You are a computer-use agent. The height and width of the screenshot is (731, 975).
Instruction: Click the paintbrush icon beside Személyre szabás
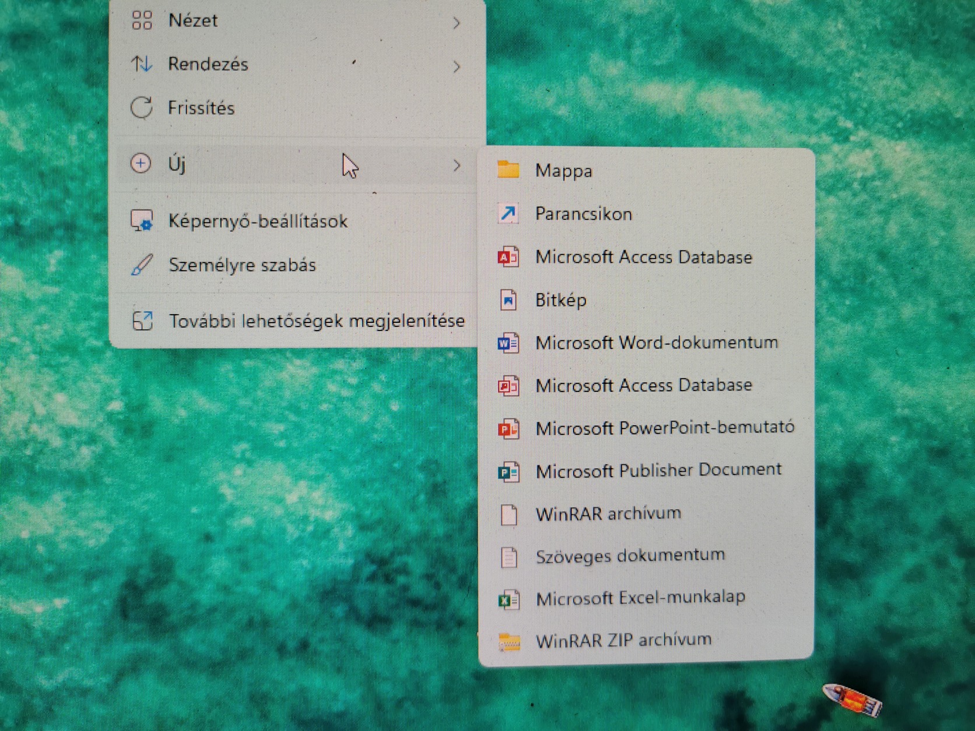(x=142, y=265)
